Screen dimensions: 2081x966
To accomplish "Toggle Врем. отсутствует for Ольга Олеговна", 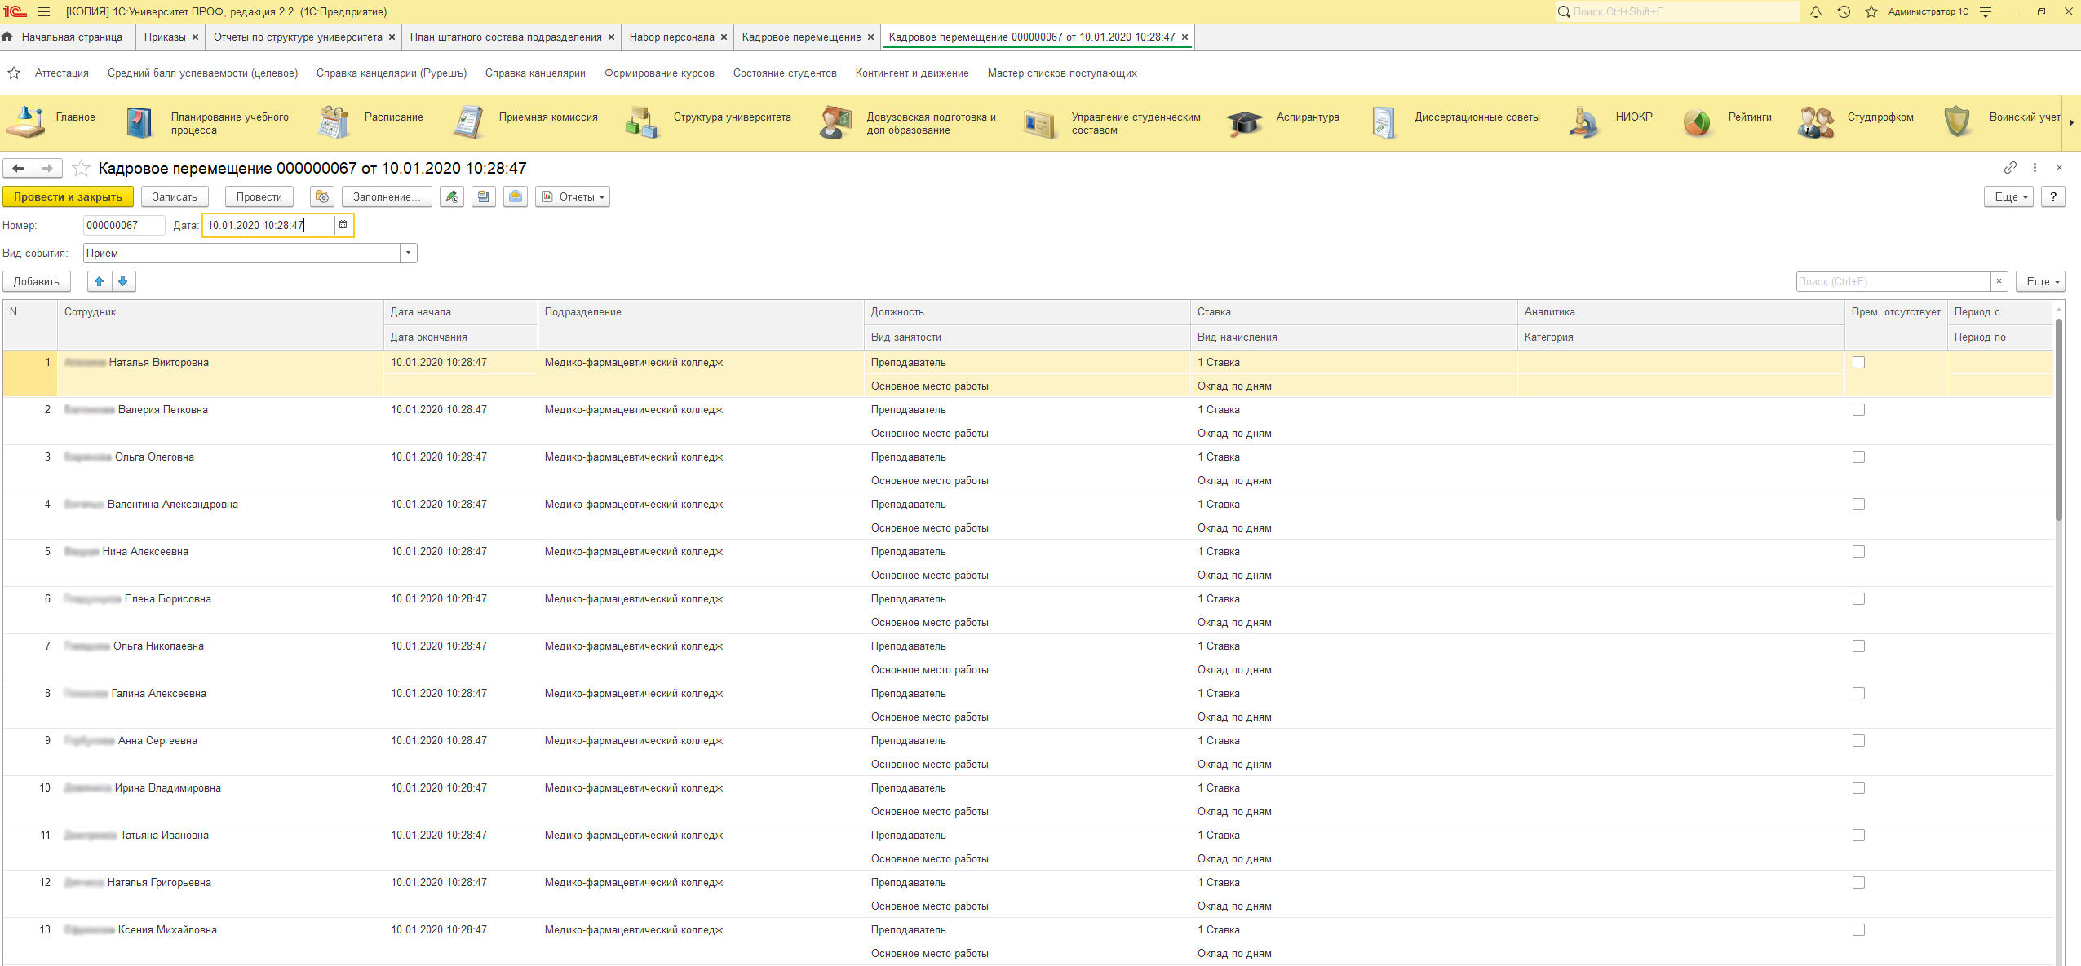I will (x=1858, y=457).
